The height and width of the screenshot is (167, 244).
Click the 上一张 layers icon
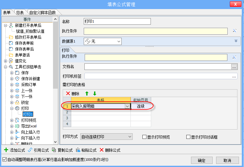[x=17, y=91]
